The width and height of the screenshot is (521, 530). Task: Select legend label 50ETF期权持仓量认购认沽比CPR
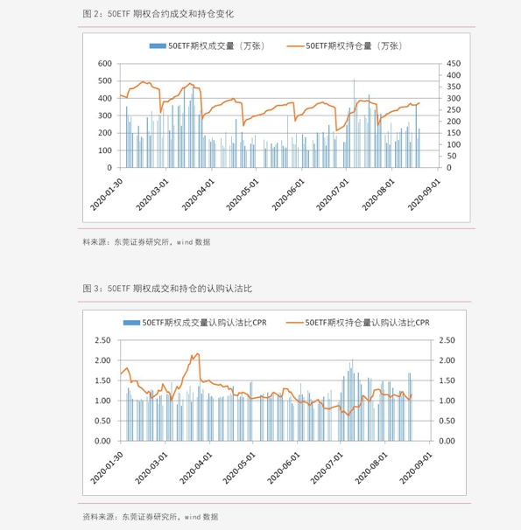click(368, 323)
